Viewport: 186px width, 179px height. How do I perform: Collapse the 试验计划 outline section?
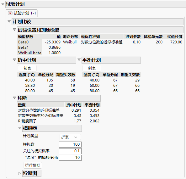(3, 4)
